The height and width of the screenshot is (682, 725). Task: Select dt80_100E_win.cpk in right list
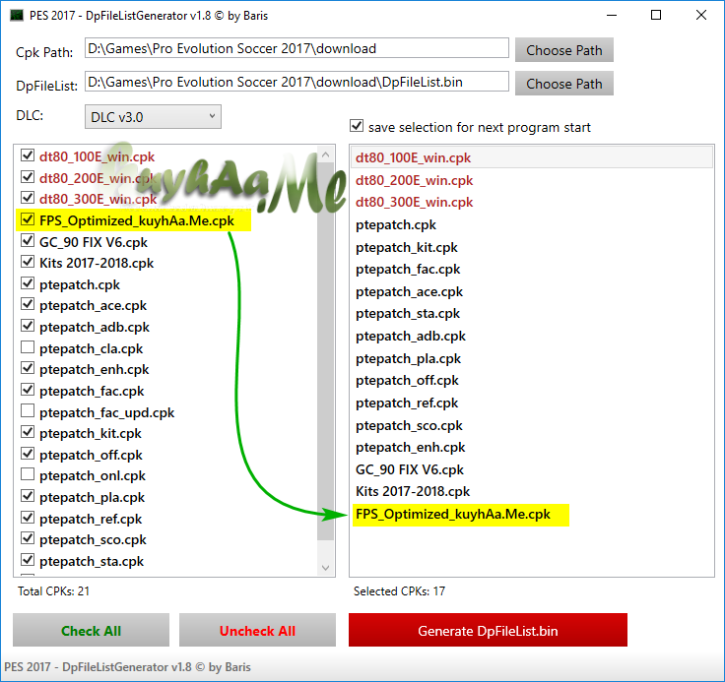531,157
